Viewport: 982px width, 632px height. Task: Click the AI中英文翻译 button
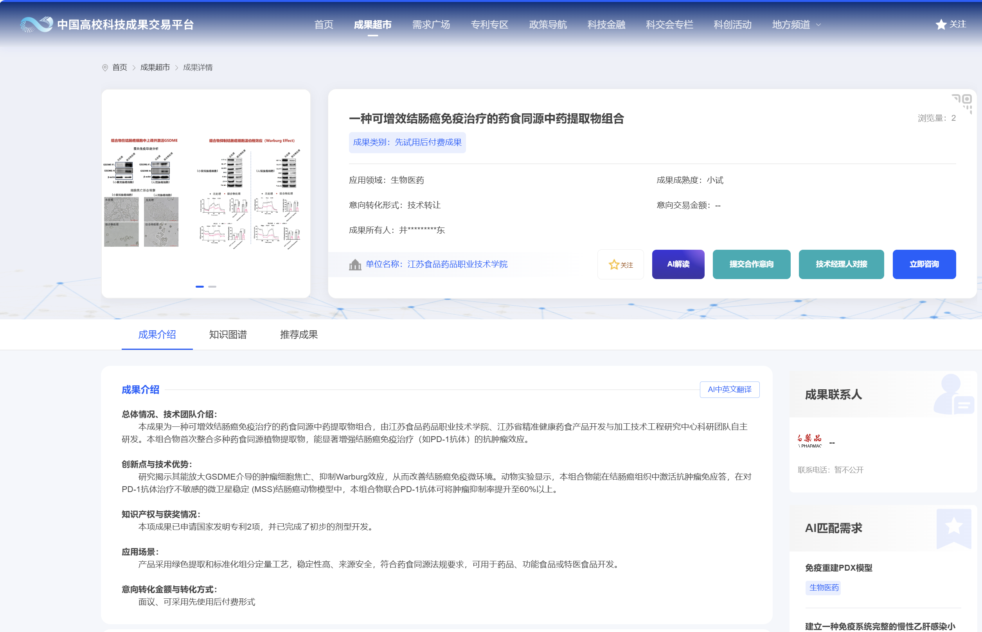click(729, 389)
